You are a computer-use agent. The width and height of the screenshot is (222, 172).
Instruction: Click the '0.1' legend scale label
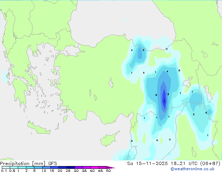point(4,171)
